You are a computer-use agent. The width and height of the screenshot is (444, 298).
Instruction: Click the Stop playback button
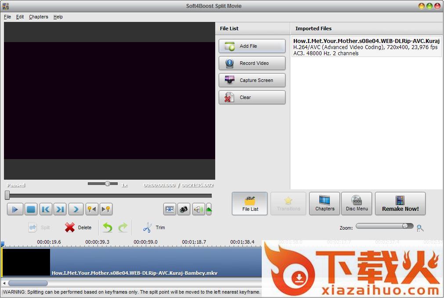31,209
